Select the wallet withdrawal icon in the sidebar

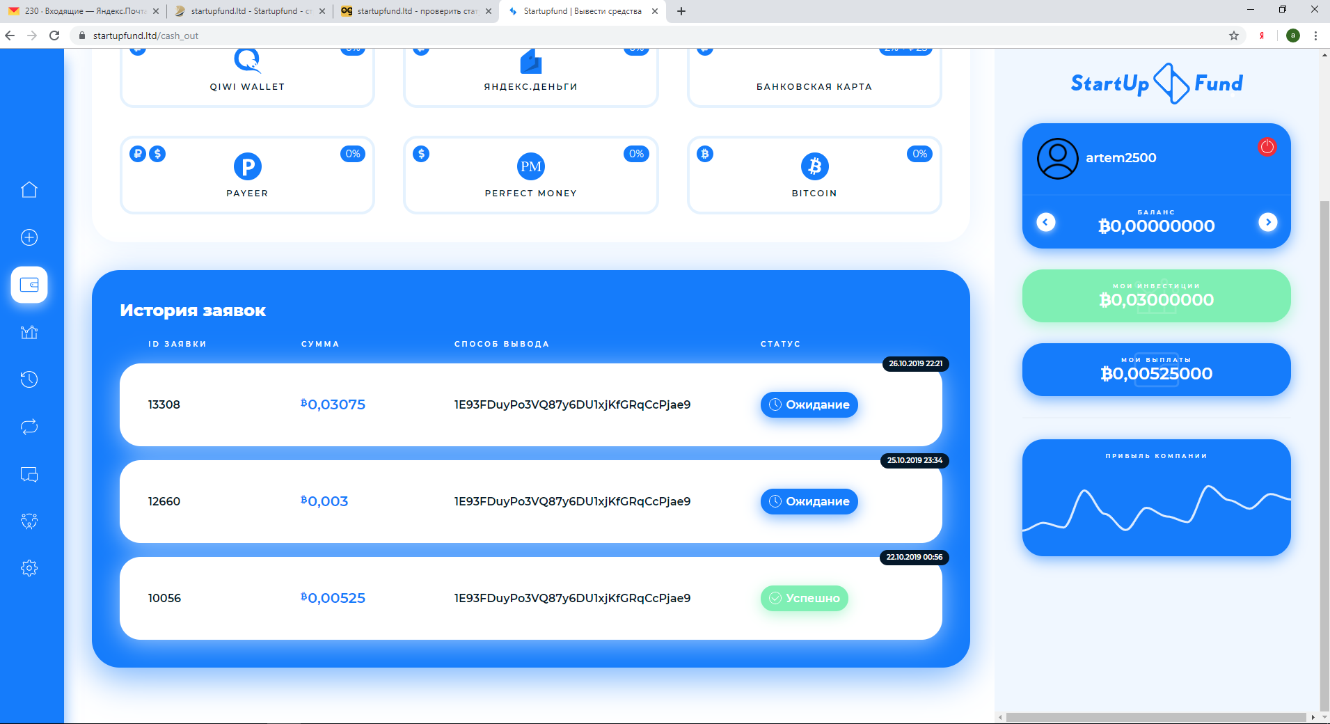coord(29,285)
